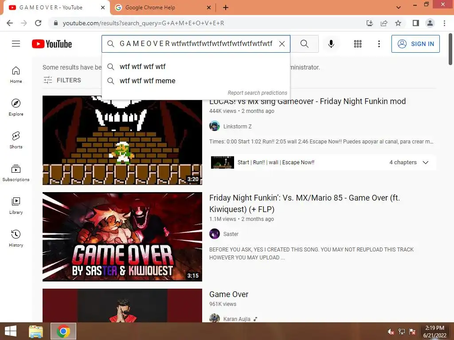Open Chrome tab search dropdown arrow
The image size is (454, 340).
399,8
